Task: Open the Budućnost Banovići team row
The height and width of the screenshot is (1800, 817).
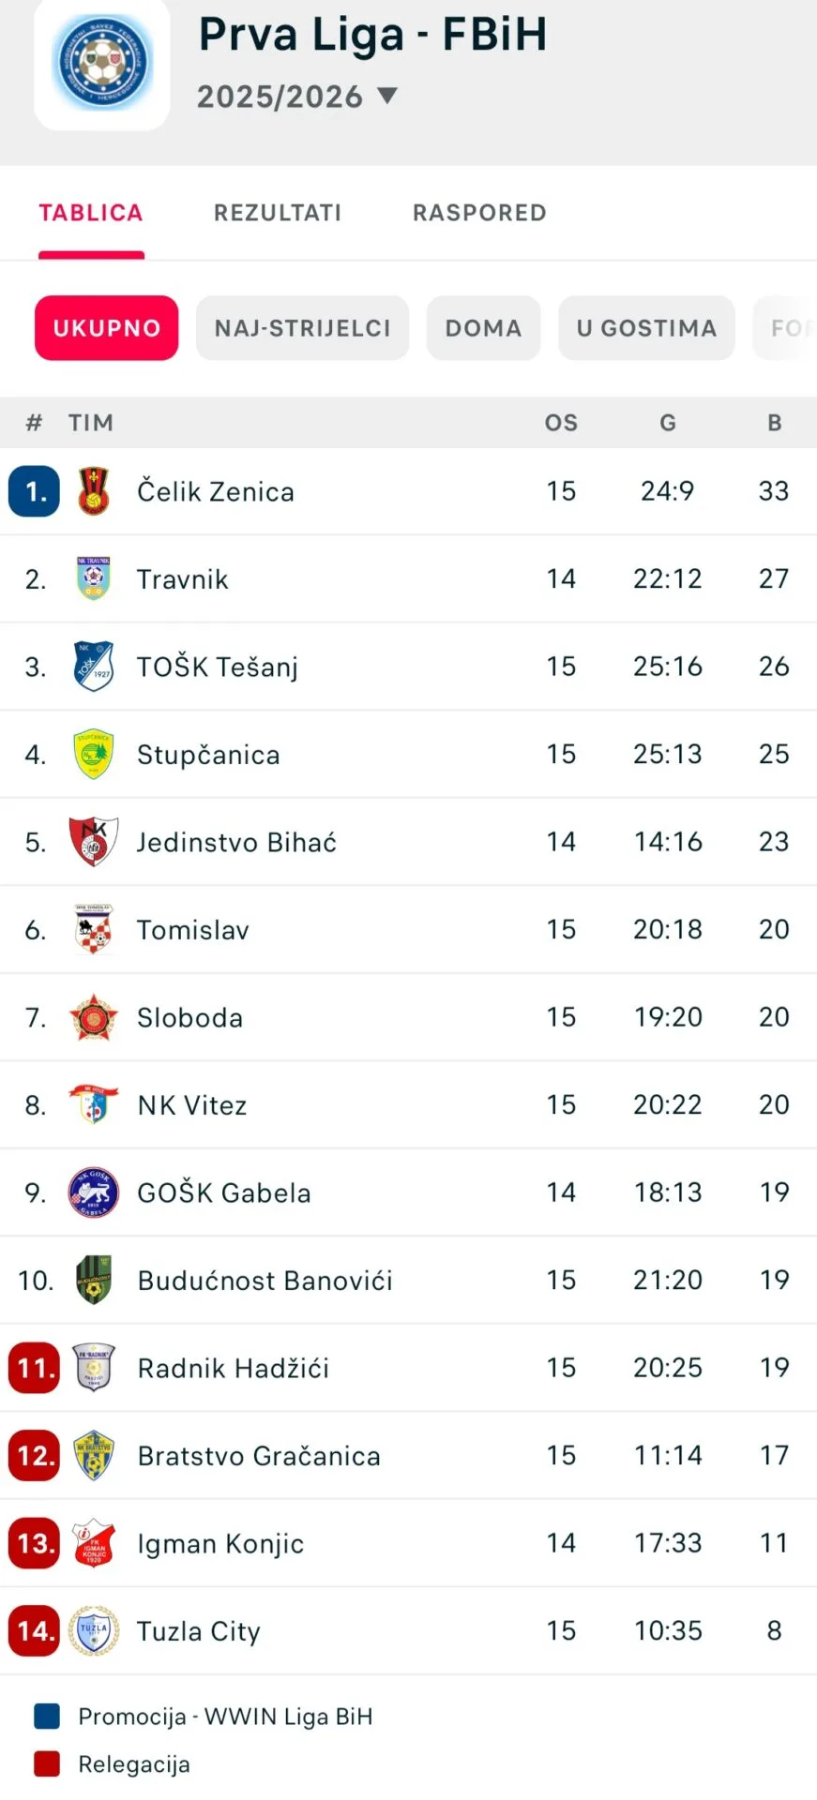Action: click(408, 1281)
